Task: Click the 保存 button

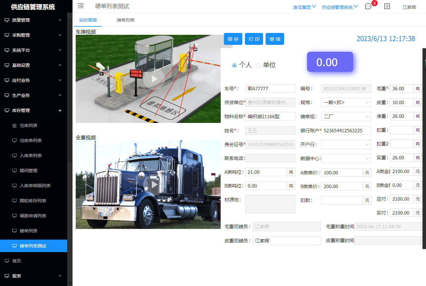Action: pos(233,39)
